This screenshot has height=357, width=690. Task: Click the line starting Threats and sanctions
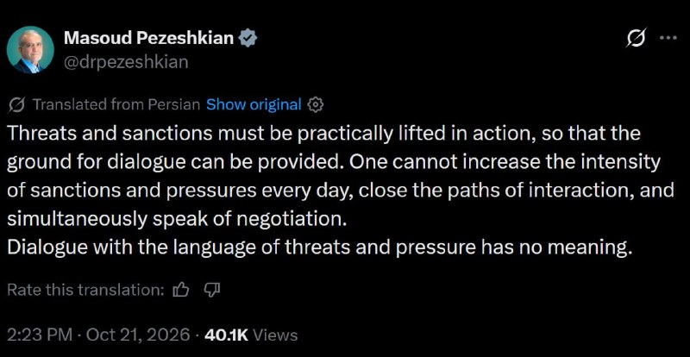[x=323, y=134]
